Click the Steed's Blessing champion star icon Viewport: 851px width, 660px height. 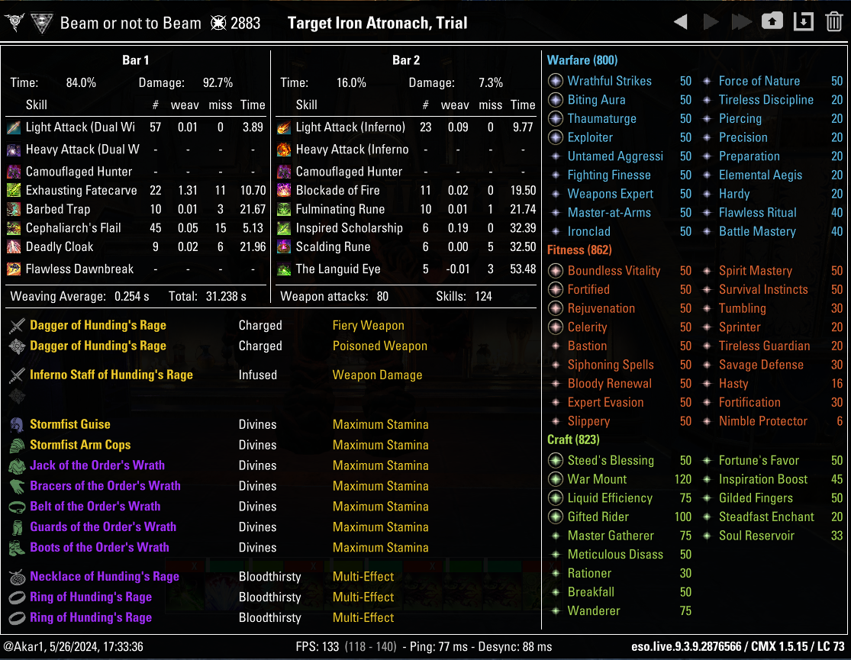[556, 460]
